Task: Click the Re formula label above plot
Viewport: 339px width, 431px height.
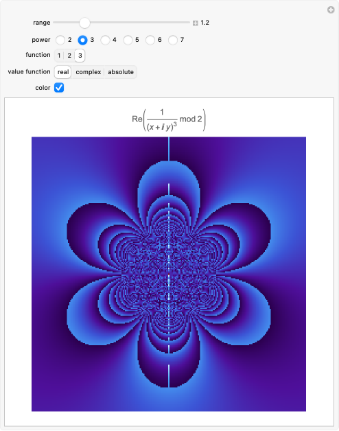Action: 169,120
